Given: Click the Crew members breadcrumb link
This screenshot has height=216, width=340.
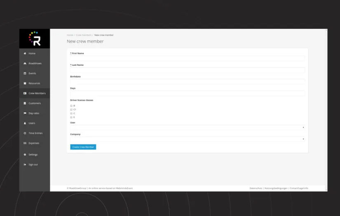Looking at the screenshot, I should click(x=84, y=35).
